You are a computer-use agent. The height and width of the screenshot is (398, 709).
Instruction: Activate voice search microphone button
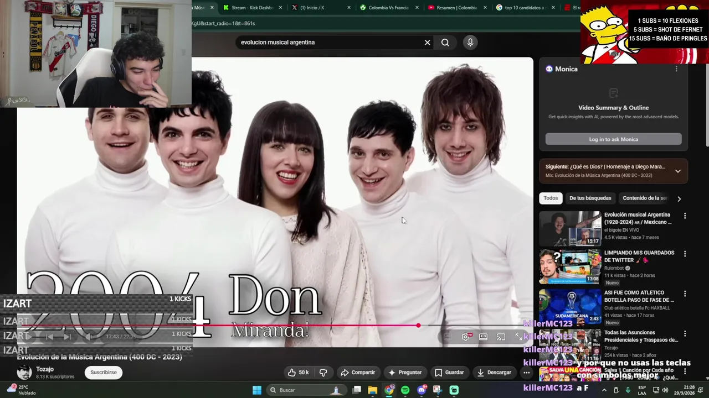point(470,43)
